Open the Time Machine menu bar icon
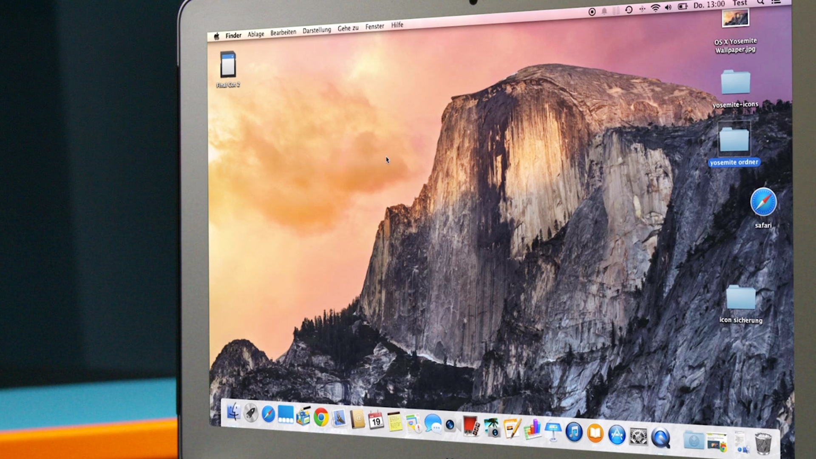Image resolution: width=816 pixels, height=459 pixels. point(629,9)
